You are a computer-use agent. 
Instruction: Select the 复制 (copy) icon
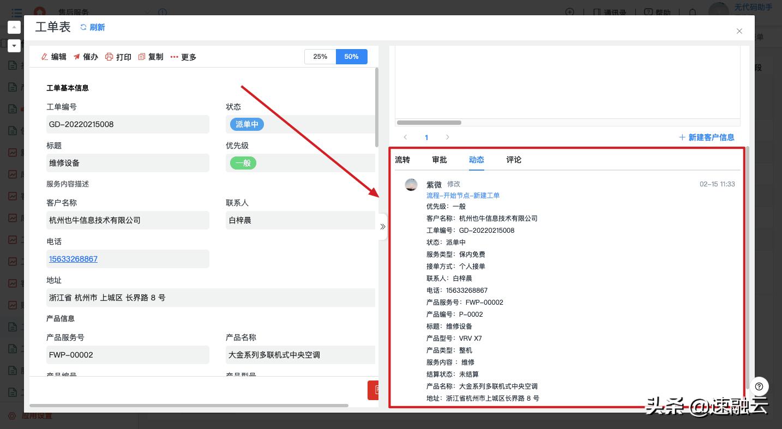tap(151, 57)
